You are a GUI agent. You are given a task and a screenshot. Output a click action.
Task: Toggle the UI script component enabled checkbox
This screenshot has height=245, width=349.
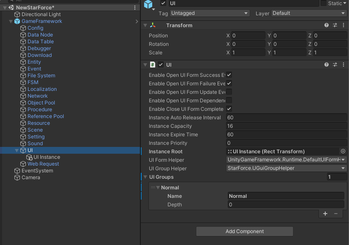160,65
